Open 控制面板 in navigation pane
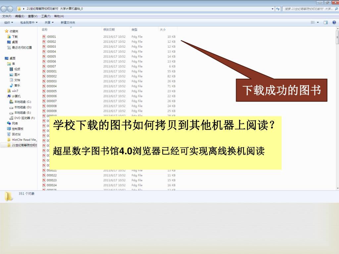The height and width of the screenshot is (254, 339). [15, 129]
